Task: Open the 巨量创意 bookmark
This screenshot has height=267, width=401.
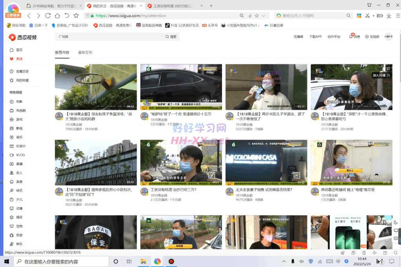Action: (274, 25)
